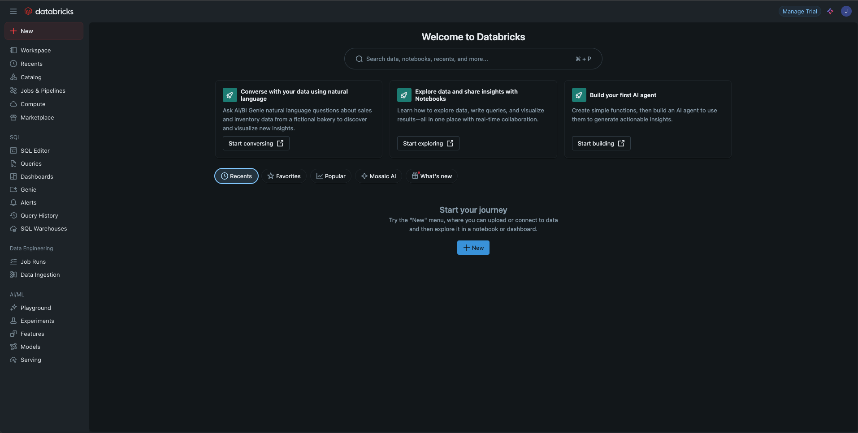Screen dimensions: 858x433
Task: Open the What's new tab
Action: [432, 176]
